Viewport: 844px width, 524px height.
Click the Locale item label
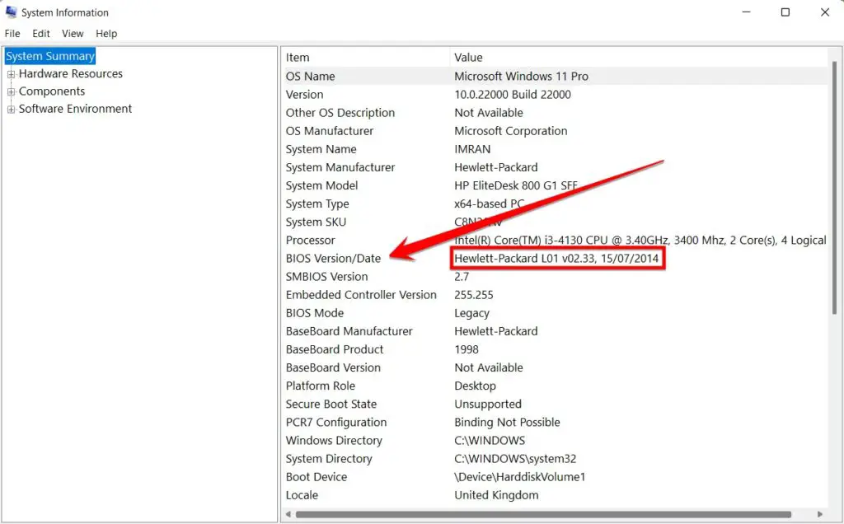click(x=302, y=495)
